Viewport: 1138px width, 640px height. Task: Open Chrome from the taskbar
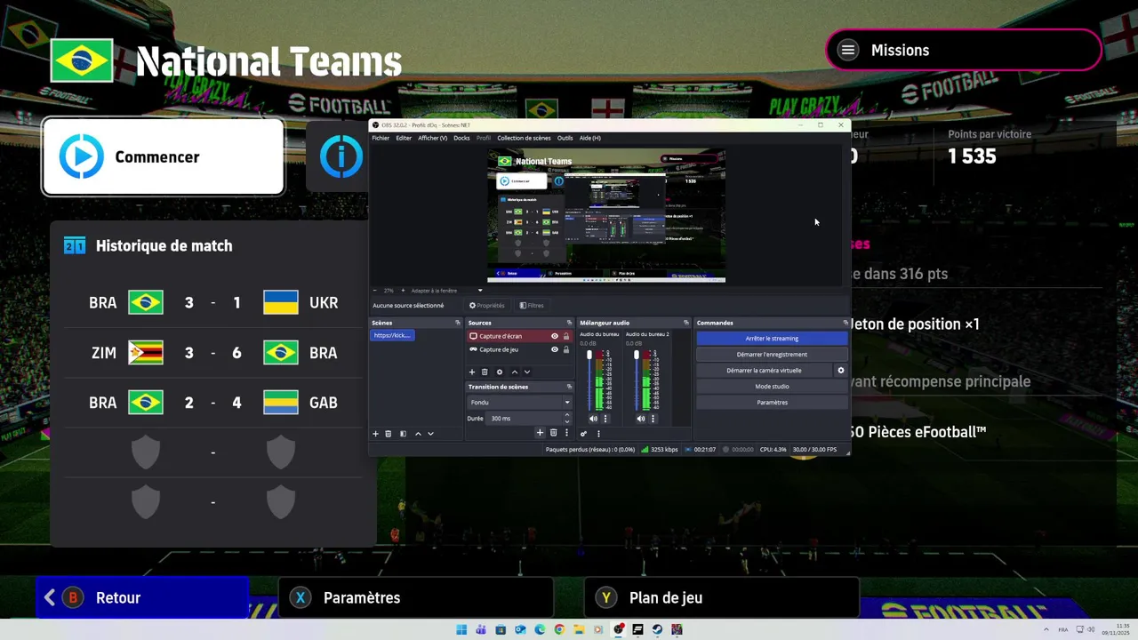click(x=559, y=629)
